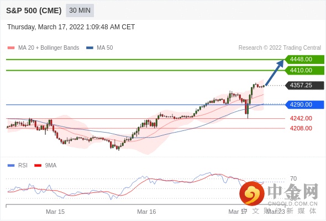Click the RSI 70 level label
This screenshot has width=326, height=221.
(x=293, y=178)
